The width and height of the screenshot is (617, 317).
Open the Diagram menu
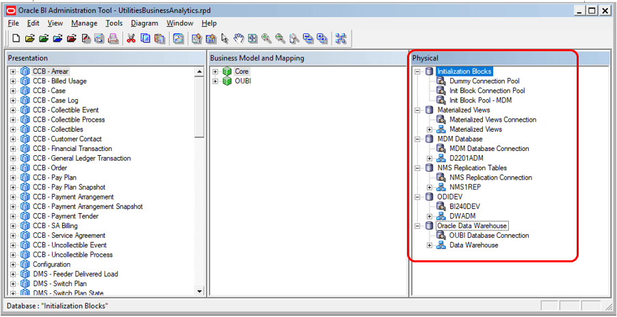(x=144, y=23)
